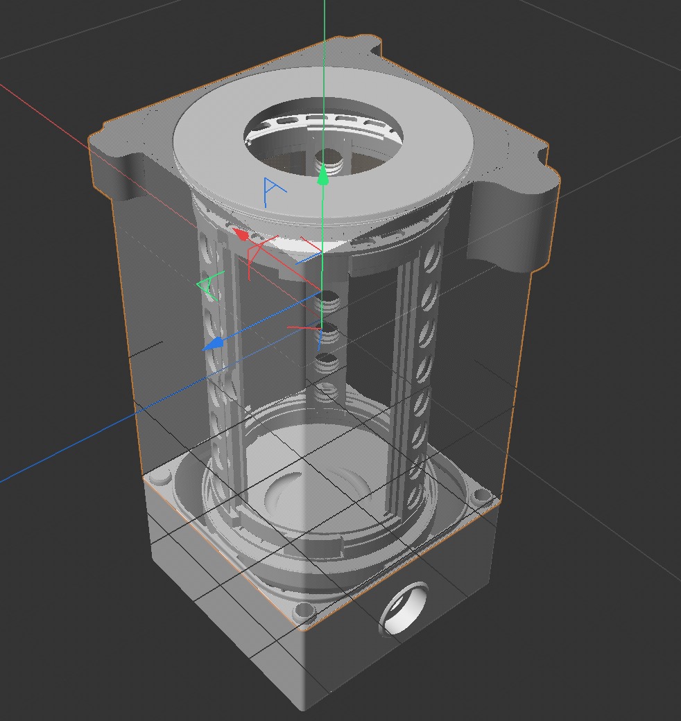Viewport: 681px width, 721px height.
Task: Click the blue Z-axis arrowhead gizmo
Action: pyautogui.click(x=216, y=343)
